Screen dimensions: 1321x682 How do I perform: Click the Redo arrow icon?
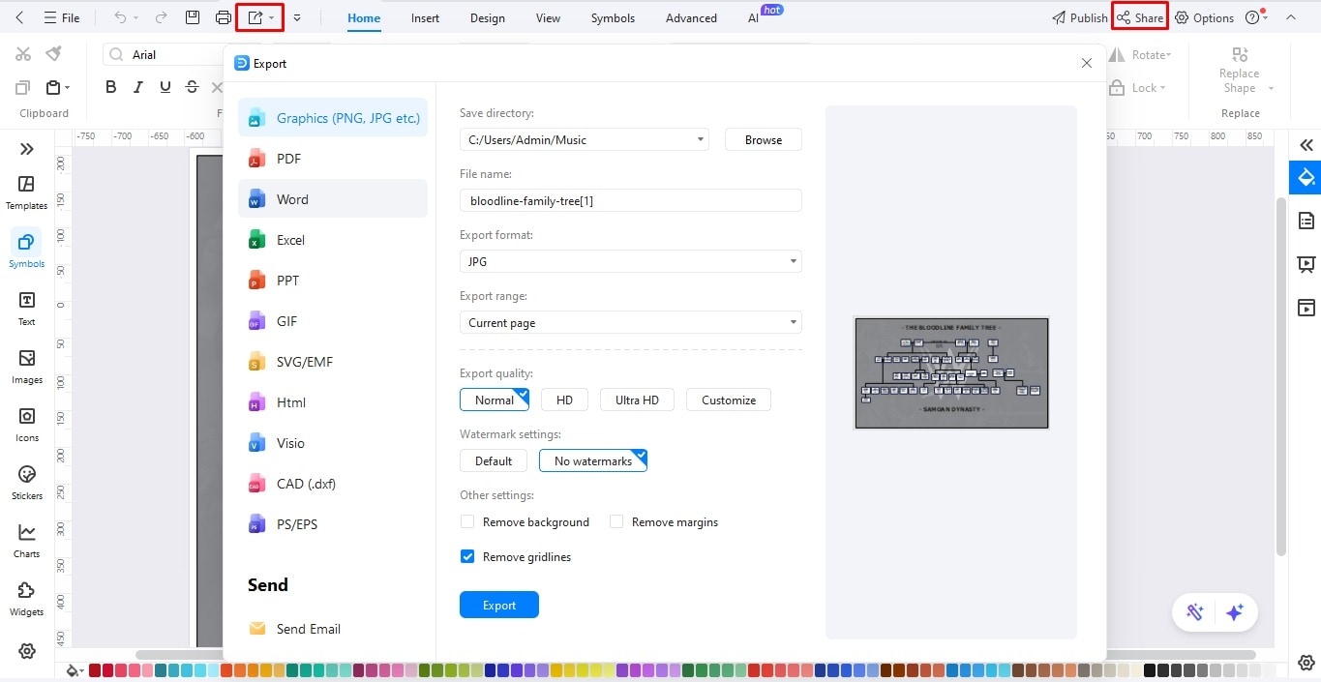[x=161, y=17]
